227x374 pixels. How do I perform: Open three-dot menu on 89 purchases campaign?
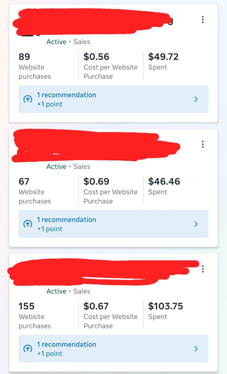[x=203, y=20]
